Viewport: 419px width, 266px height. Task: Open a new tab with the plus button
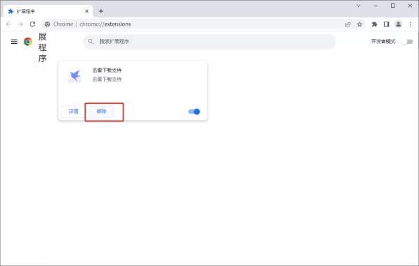[101, 11]
